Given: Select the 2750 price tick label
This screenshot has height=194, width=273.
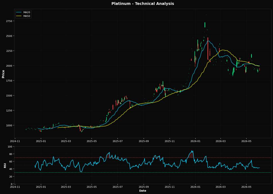Looking at the screenshot, I should point(9,21).
